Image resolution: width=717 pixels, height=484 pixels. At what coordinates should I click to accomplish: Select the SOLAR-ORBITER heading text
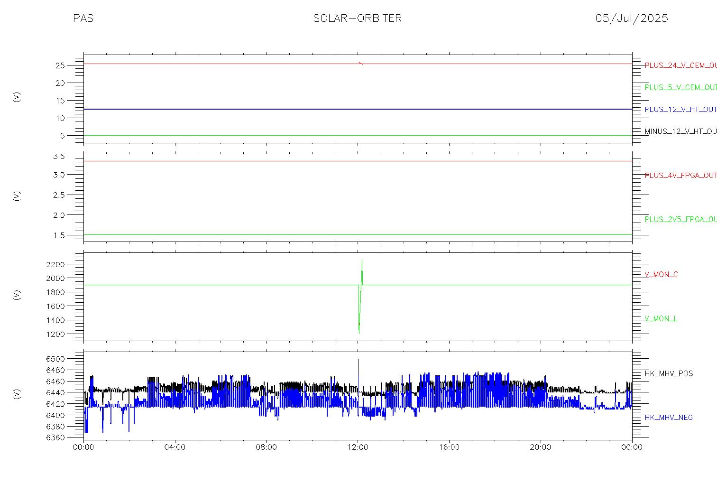(x=358, y=19)
